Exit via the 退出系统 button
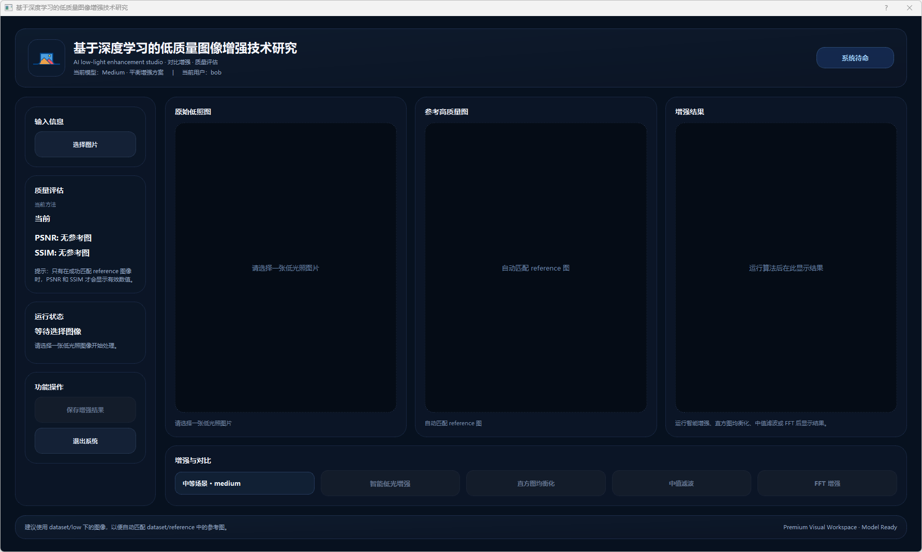The height and width of the screenshot is (552, 922). click(x=85, y=441)
